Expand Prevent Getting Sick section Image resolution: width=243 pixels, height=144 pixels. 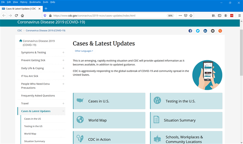(x=63, y=60)
